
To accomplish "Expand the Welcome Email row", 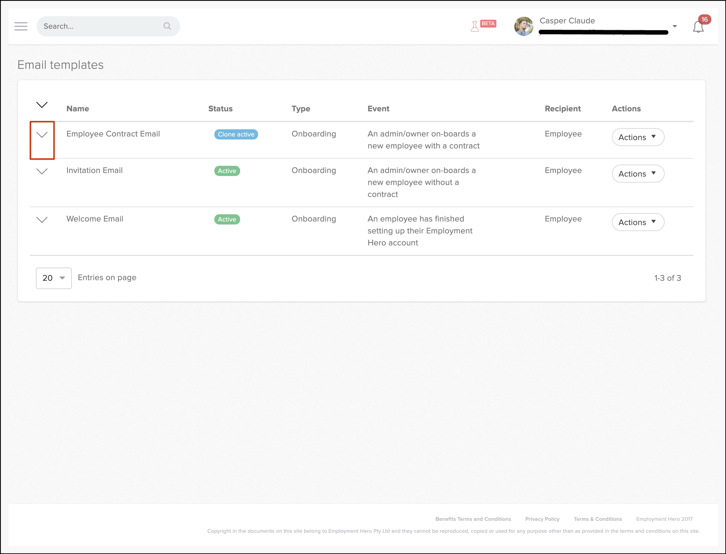I will coord(42,220).
